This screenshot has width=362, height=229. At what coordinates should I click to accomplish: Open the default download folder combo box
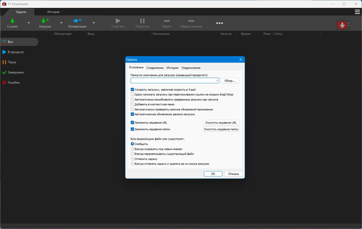[x=175, y=81]
